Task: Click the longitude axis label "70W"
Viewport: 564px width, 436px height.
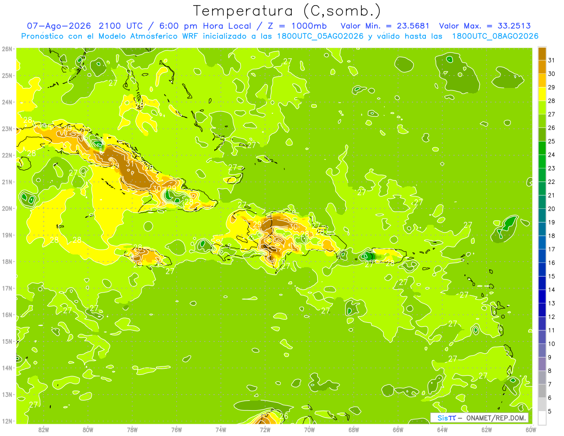Action: 309,429
